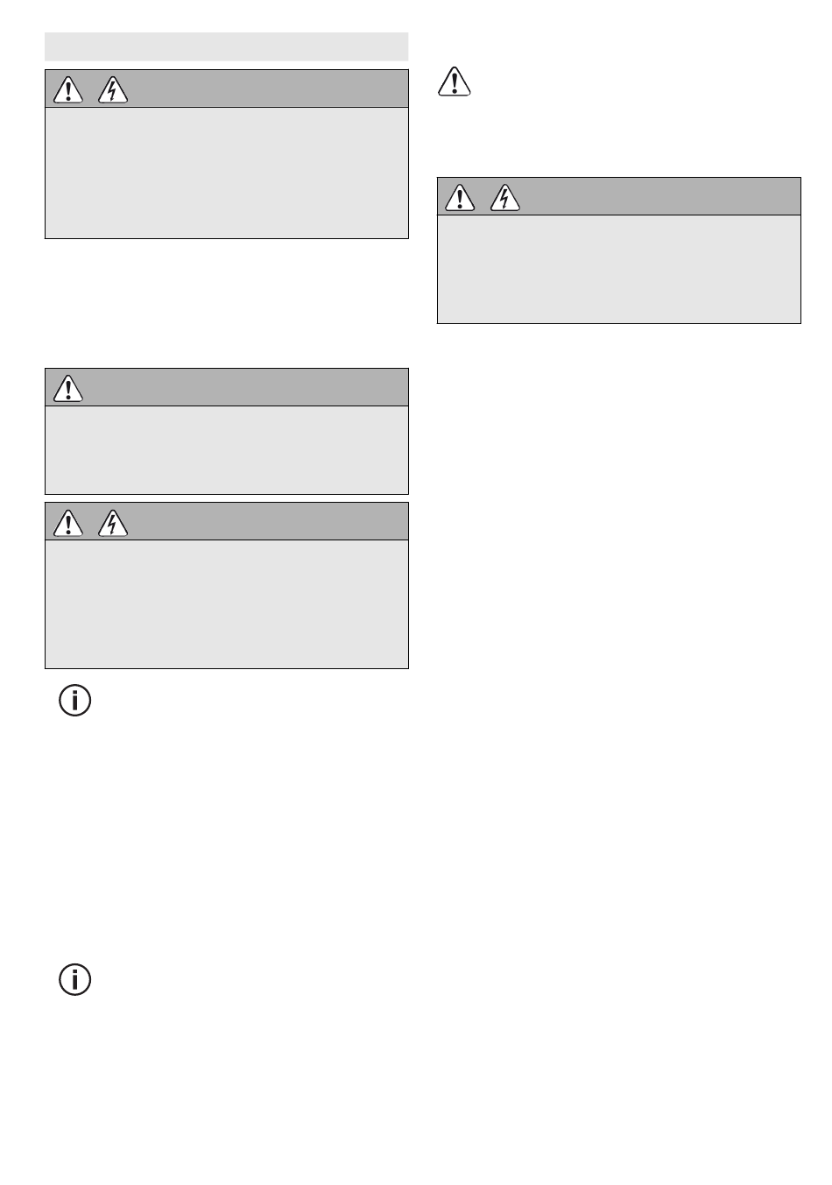Click the dark header strip of the top-left warning box
This screenshot has height=1185, width=832.
click(x=227, y=88)
